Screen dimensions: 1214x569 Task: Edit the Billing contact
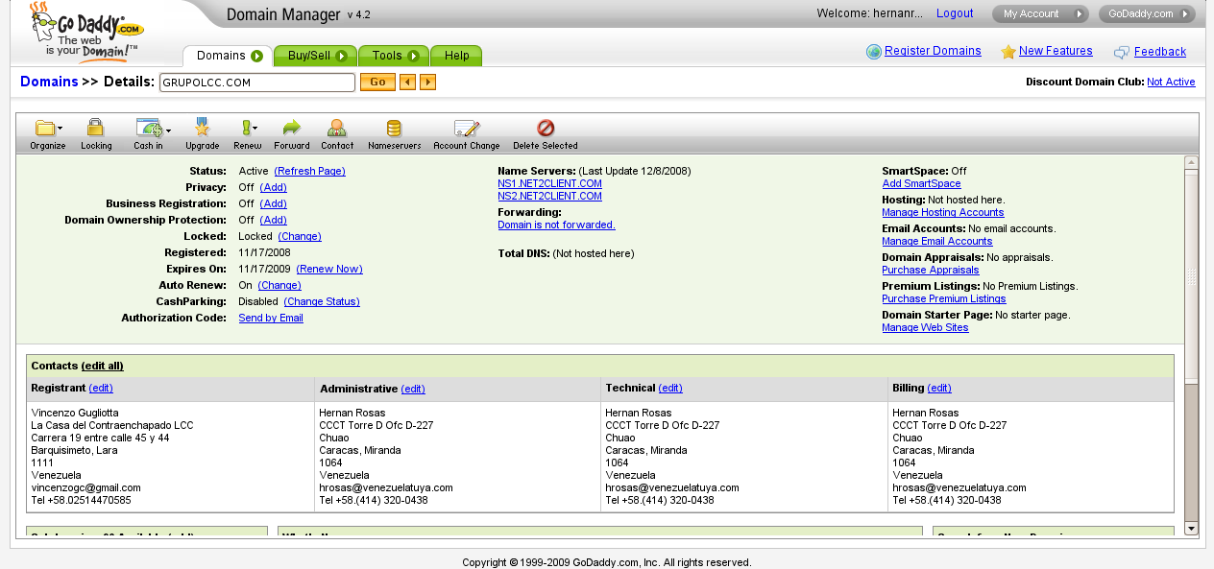point(939,388)
